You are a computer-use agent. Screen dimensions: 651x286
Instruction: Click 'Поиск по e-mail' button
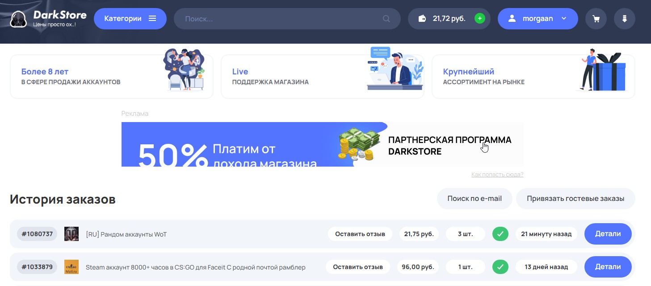coord(475,199)
